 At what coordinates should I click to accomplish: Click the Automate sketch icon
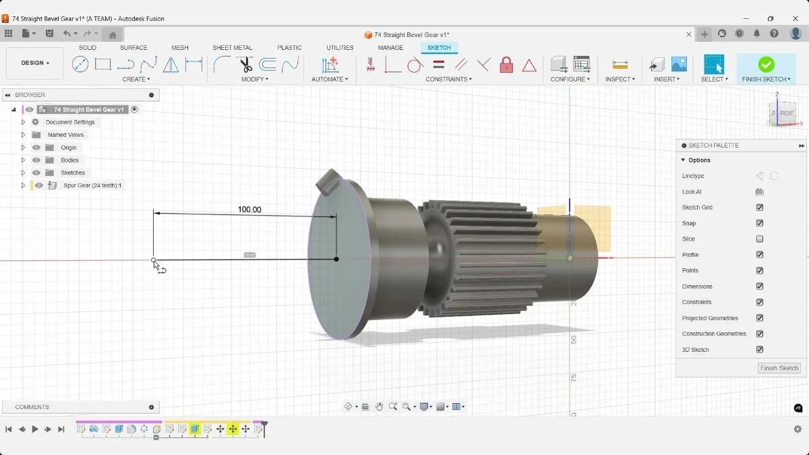point(330,65)
